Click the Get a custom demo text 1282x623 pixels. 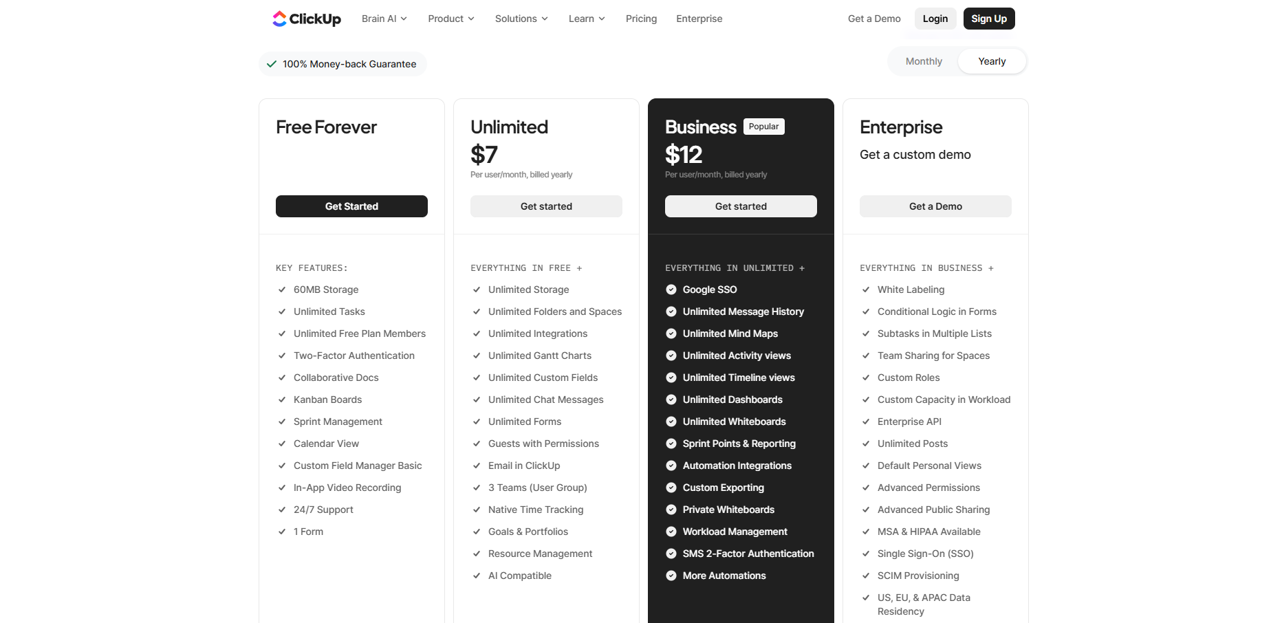[x=915, y=155]
